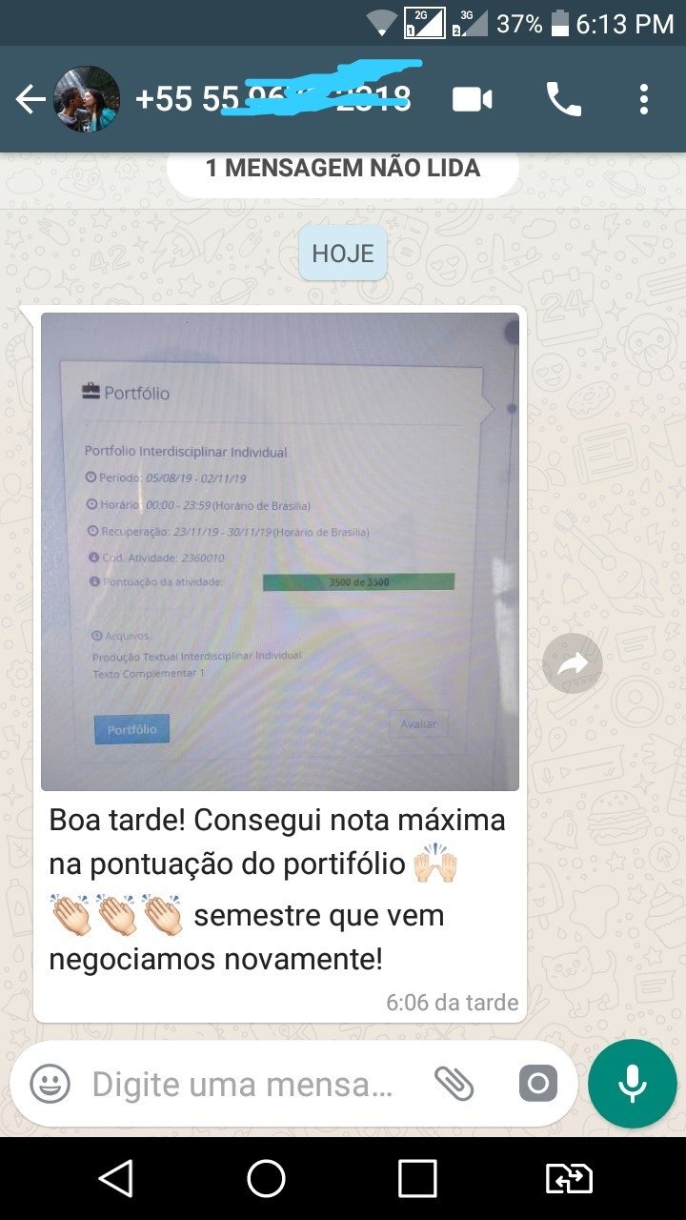Image resolution: width=686 pixels, height=1220 pixels.
Task: Tap the '1 MENSAGEM NÃO LIDA' banner
Action: pos(343,169)
